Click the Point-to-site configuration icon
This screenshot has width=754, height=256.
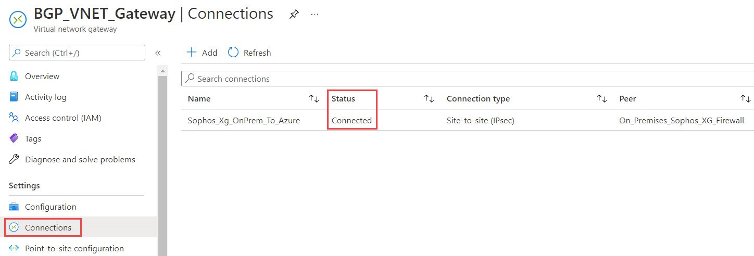pos(14,248)
